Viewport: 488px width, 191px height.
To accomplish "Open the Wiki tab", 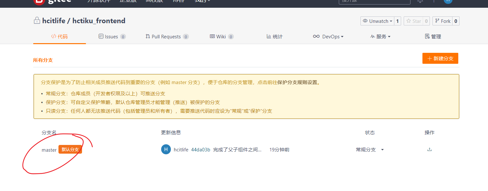I will pyautogui.click(x=222, y=36).
